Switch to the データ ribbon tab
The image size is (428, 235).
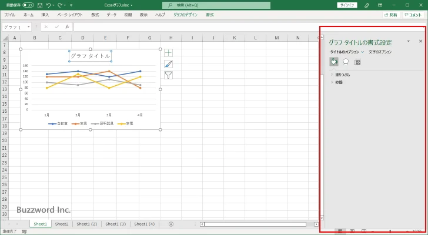[111, 15]
